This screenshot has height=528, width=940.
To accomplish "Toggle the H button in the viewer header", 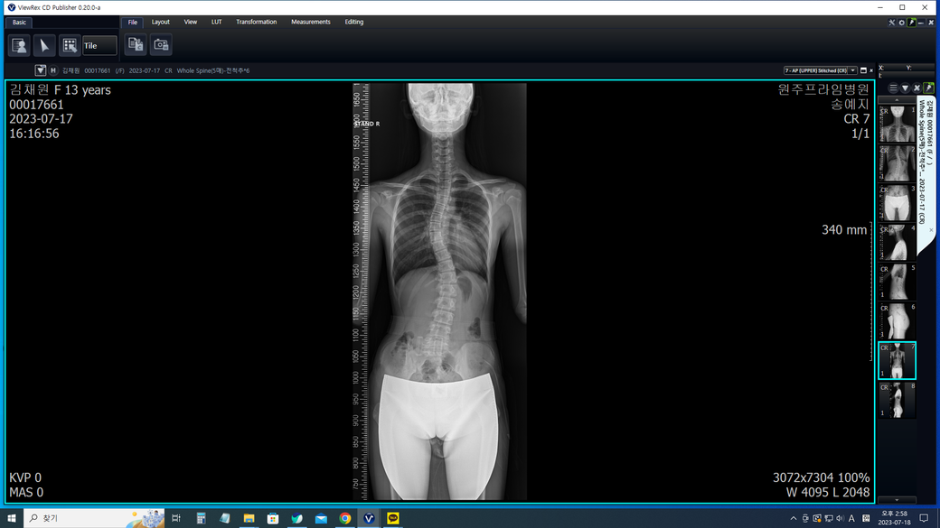I will (x=52, y=70).
